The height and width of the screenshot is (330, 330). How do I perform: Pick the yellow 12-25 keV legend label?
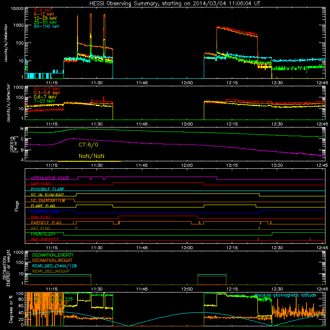pos(45,18)
